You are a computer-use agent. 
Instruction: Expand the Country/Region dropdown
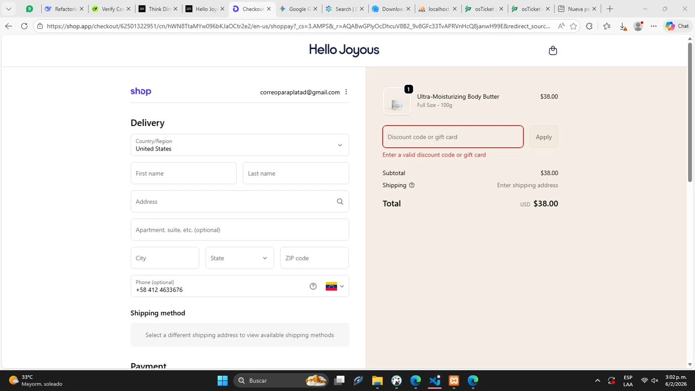click(x=240, y=145)
